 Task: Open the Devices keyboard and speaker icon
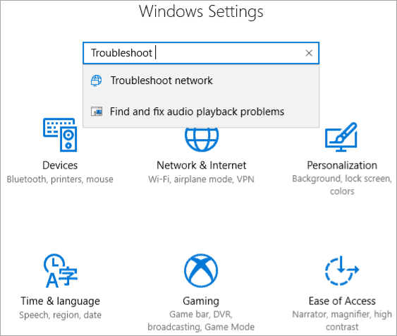[60, 135]
